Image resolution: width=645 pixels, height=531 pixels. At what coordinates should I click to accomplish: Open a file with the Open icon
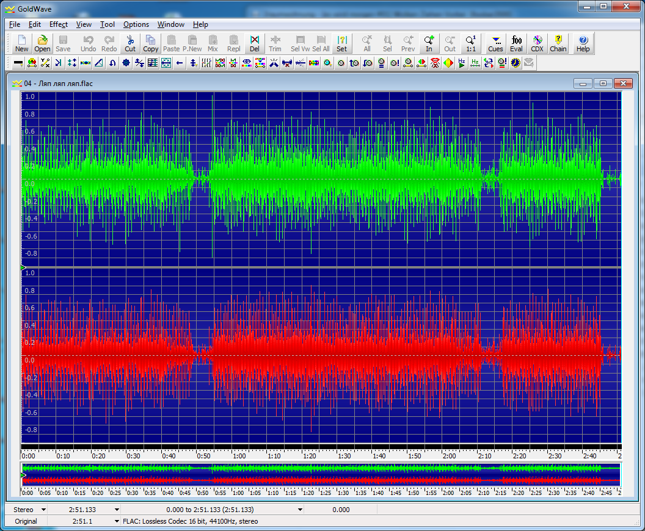42,43
